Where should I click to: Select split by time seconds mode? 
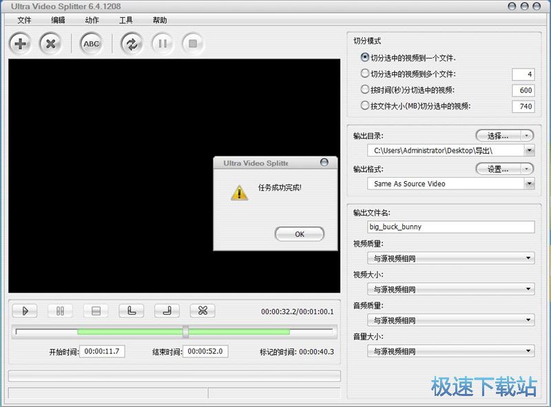pyautogui.click(x=365, y=90)
